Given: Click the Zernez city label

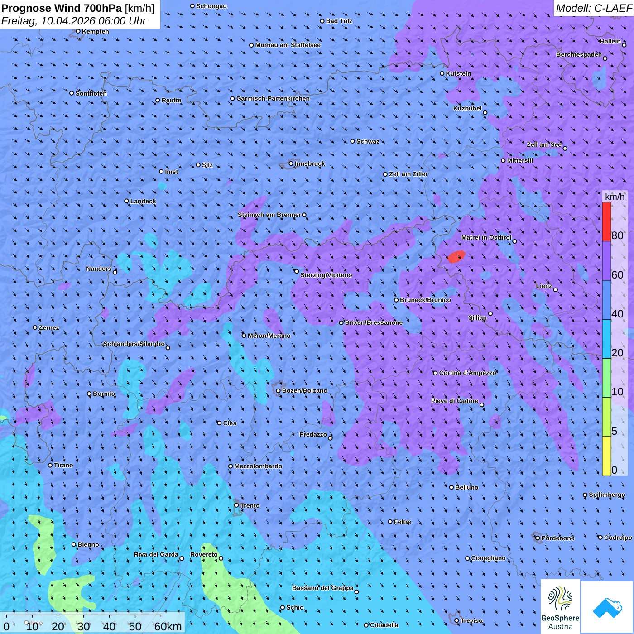Looking at the screenshot, I should 49,327.
